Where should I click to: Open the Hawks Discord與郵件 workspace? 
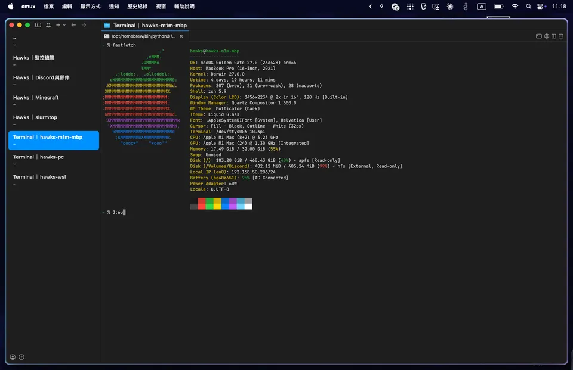click(x=54, y=80)
